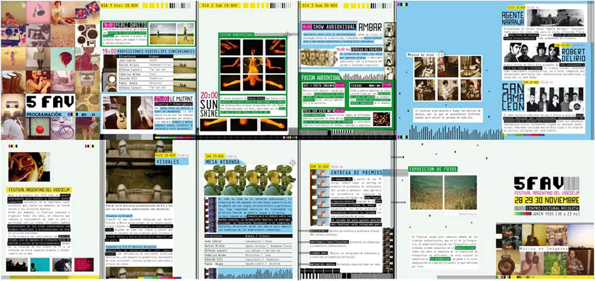Viewport: 595px width, 281px height.
Task: Click the piano keyboard photo under Música en vivo
Action: pos(425,67)
